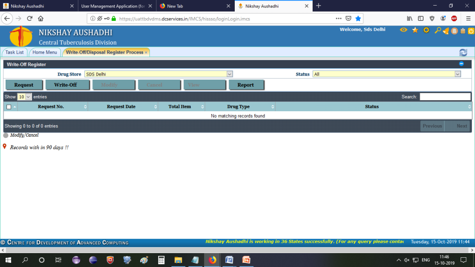Go back in browser history
Image resolution: width=475 pixels, height=267 pixels.
coord(7,19)
